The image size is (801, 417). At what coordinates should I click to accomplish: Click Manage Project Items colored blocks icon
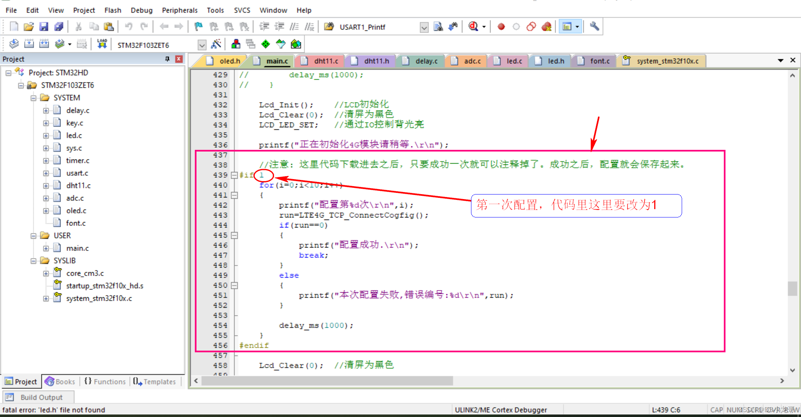(x=236, y=44)
